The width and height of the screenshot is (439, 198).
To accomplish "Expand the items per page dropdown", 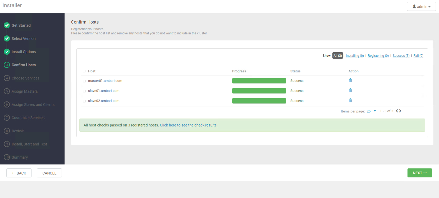I will click(371, 111).
